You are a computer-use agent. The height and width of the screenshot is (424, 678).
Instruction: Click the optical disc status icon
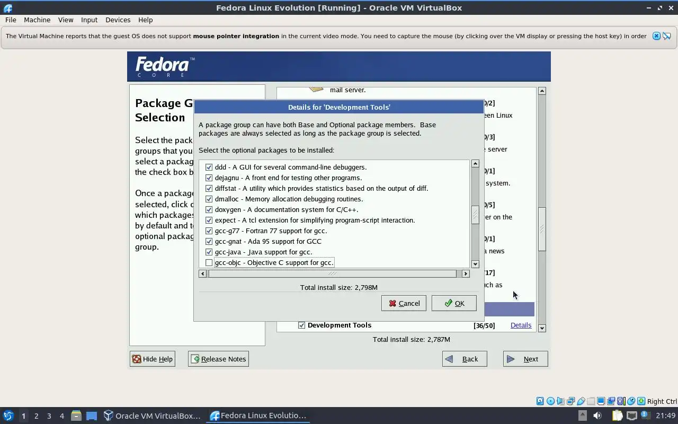[x=550, y=401]
